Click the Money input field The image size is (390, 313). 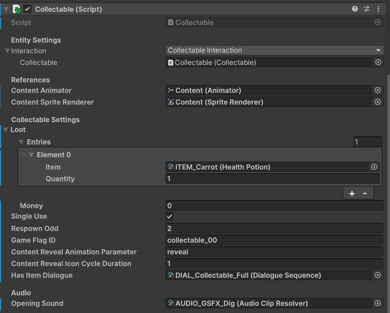click(x=274, y=205)
